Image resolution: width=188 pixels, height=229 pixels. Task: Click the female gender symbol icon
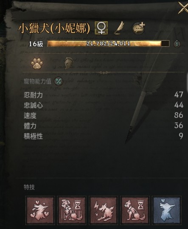pos(101,28)
